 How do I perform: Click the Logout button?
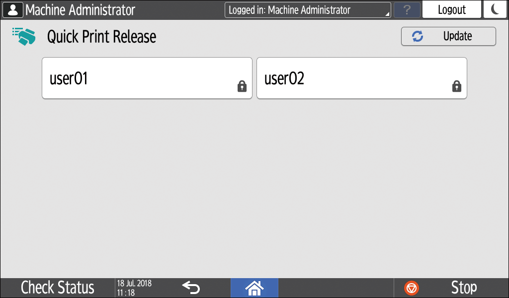[x=452, y=9]
